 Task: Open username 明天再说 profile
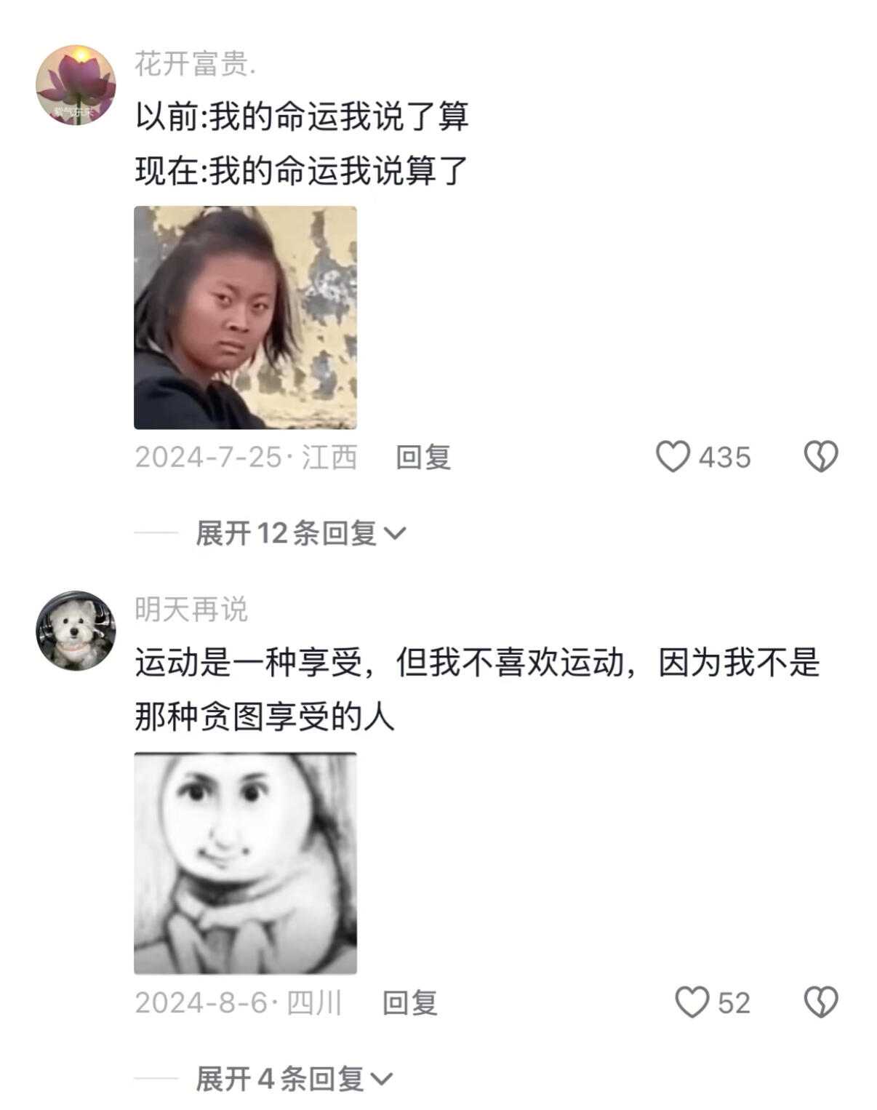(191, 610)
